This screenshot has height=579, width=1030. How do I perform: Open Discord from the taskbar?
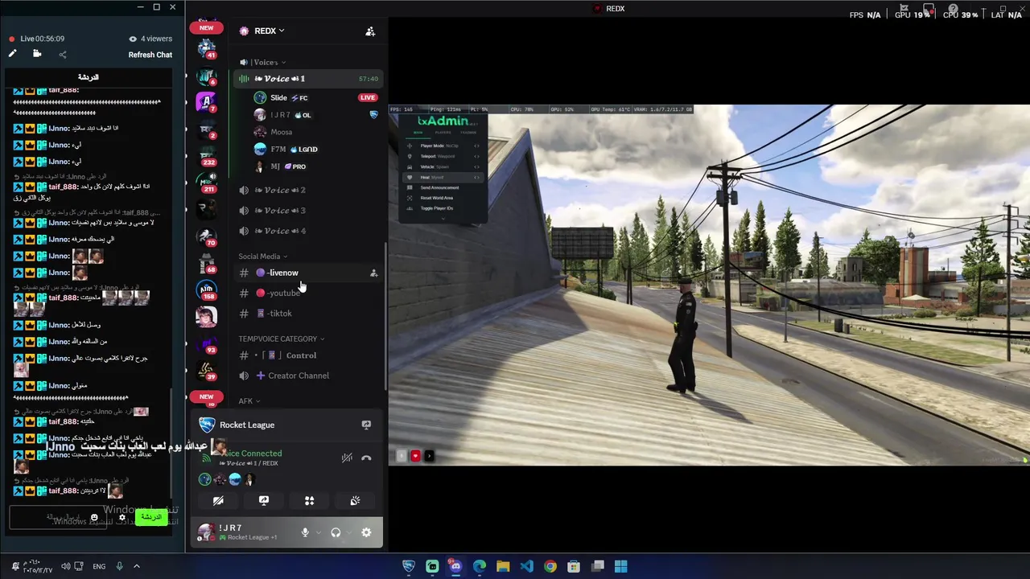tap(455, 566)
